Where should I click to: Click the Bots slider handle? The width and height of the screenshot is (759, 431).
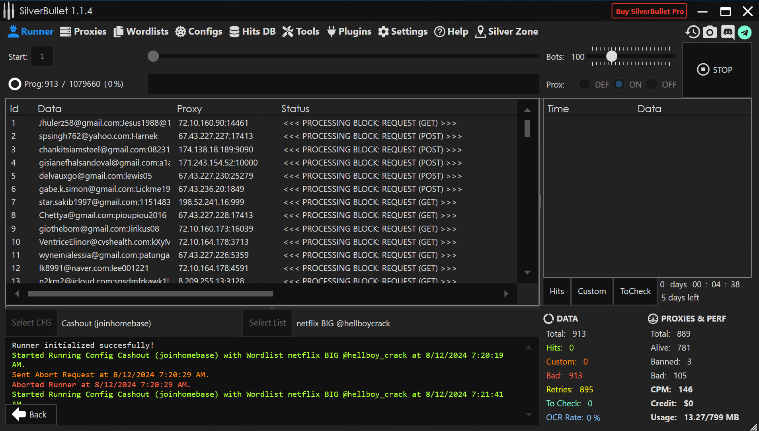click(x=612, y=57)
